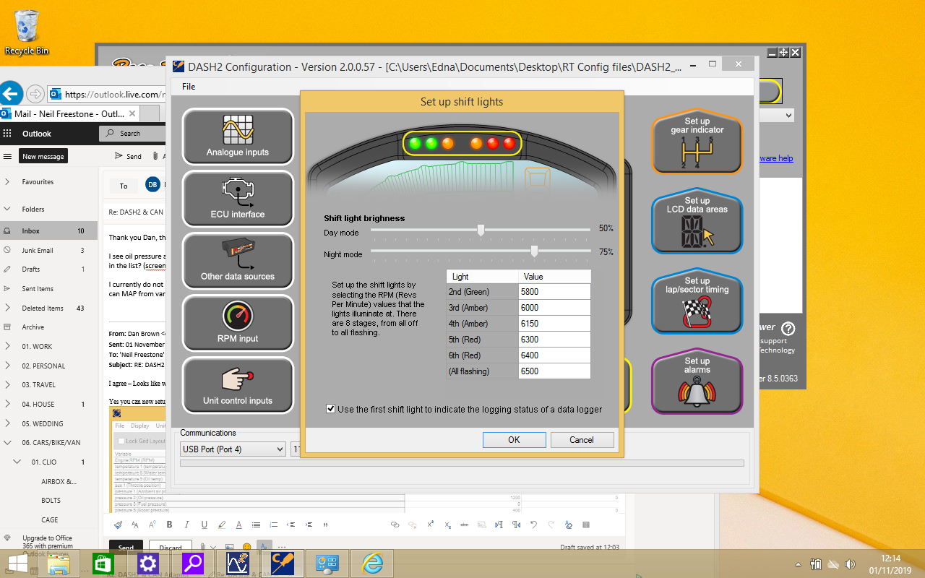Open the File menu

pyautogui.click(x=189, y=87)
